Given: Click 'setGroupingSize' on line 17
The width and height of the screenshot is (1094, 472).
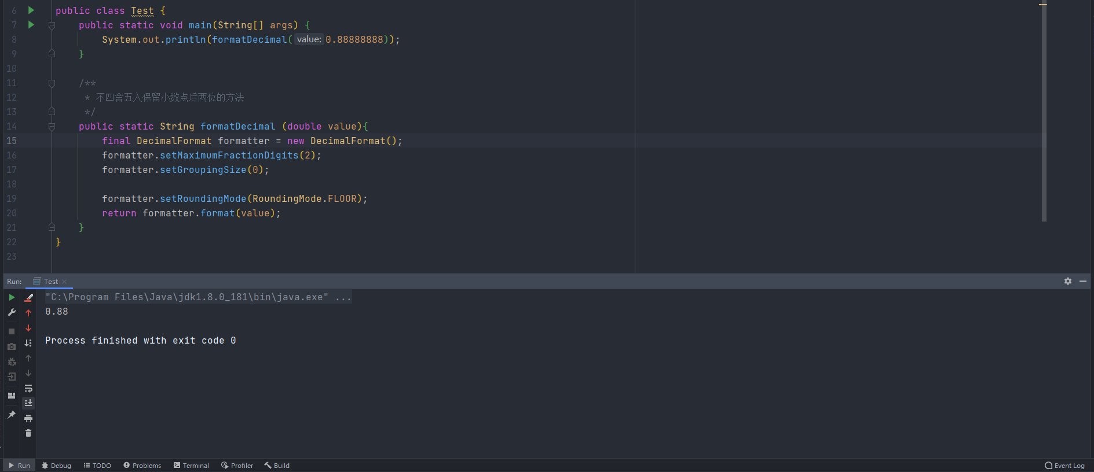Looking at the screenshot, I should pos(203,170).
